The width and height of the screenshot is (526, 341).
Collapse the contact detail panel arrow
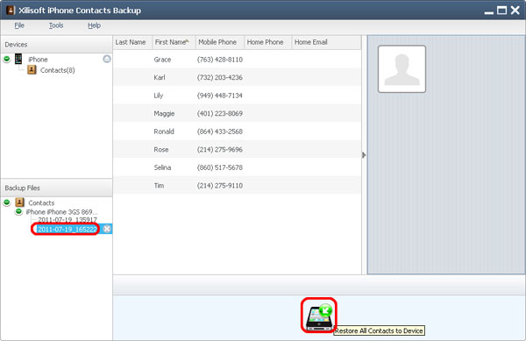point(364,155)
